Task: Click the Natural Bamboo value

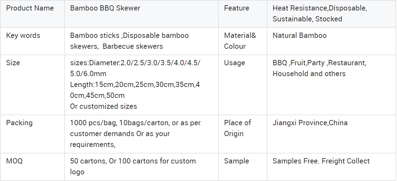Action: tap(300, 35)
